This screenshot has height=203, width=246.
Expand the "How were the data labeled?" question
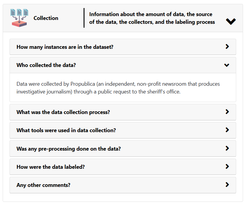tap(51, 167)
